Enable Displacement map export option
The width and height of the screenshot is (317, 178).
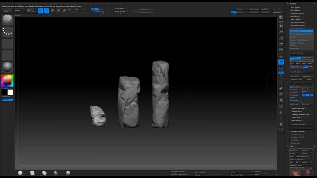pos(301,31)
